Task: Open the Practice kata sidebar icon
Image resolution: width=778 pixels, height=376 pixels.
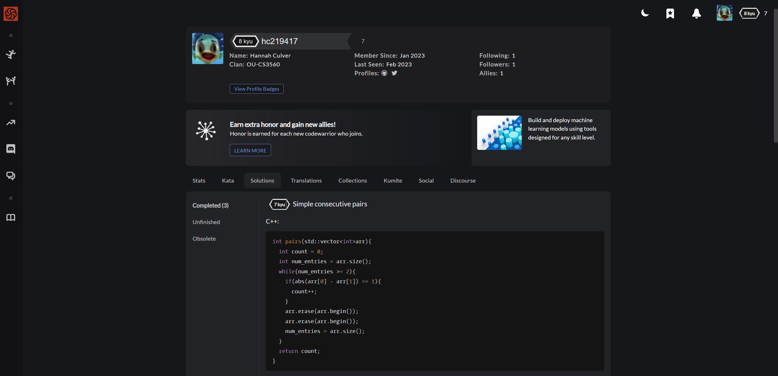Action: click(11, 54)
